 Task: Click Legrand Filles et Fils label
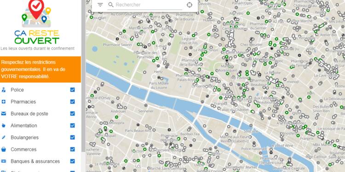point(189,41)
